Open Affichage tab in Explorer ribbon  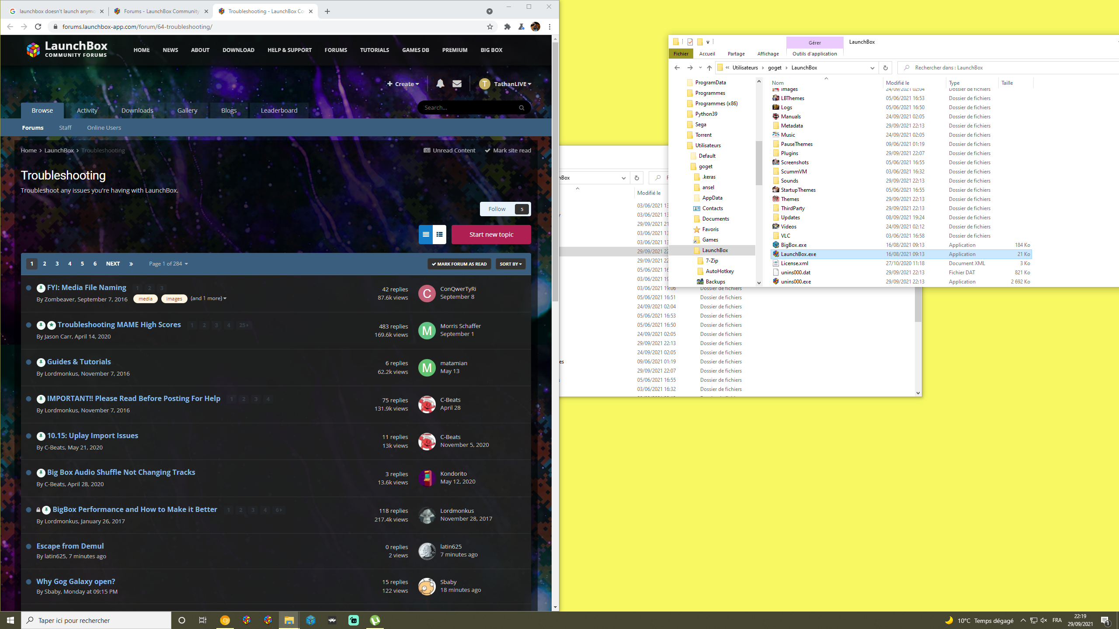[x=768, y=54]
